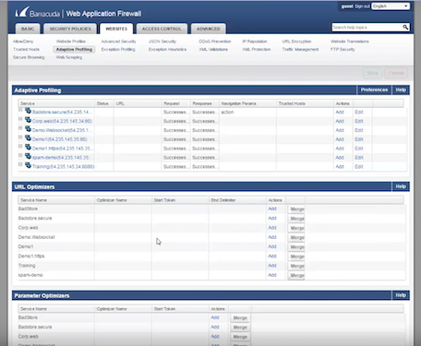Click the Training service icon
This screenshot has width=421, height=346.
point(28,165)
